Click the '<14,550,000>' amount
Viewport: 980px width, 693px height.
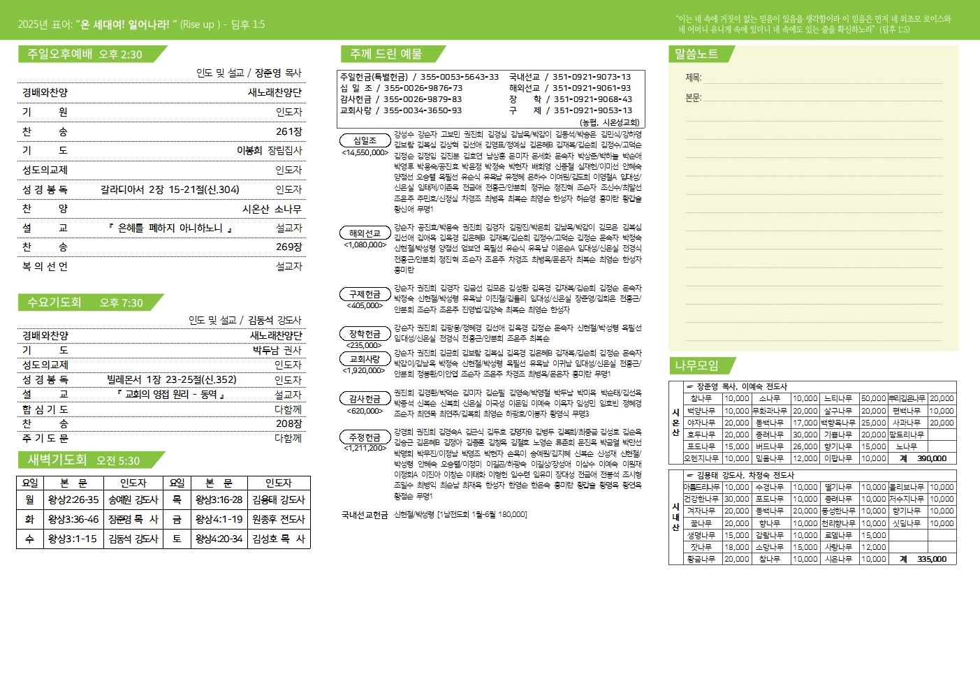[365, 152]
